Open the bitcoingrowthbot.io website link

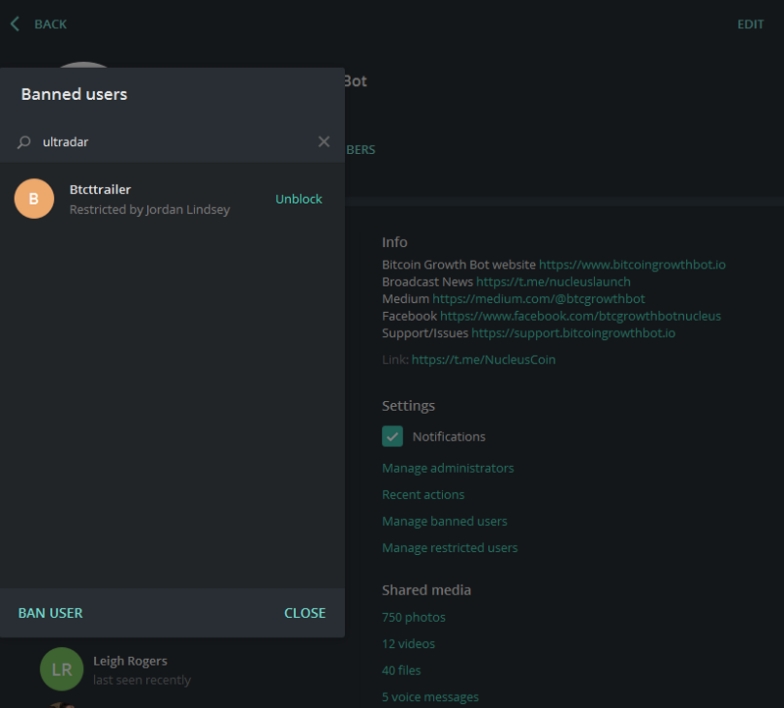click(632, 265)
